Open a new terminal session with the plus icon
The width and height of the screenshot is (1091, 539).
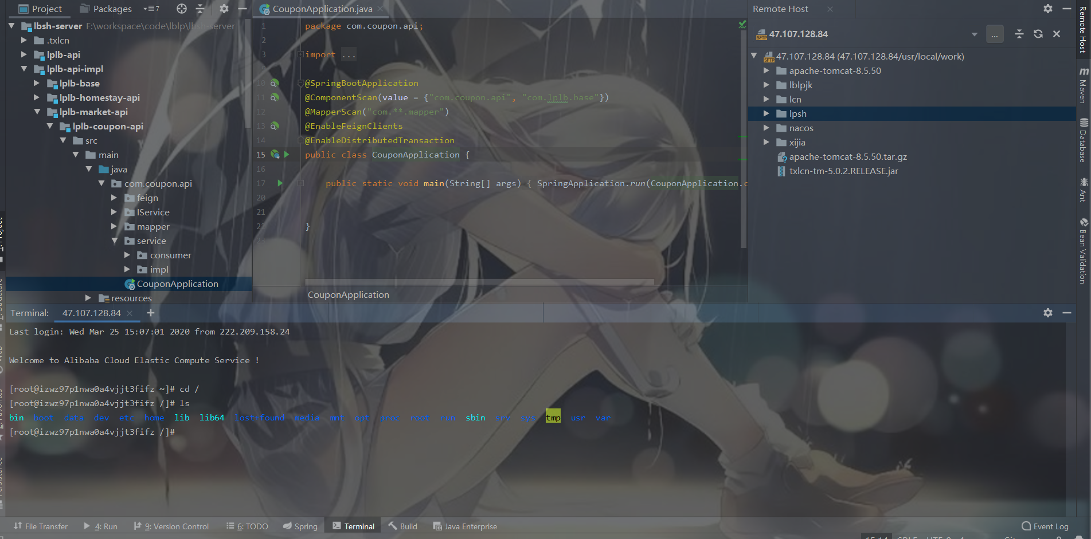click(150, 313)
